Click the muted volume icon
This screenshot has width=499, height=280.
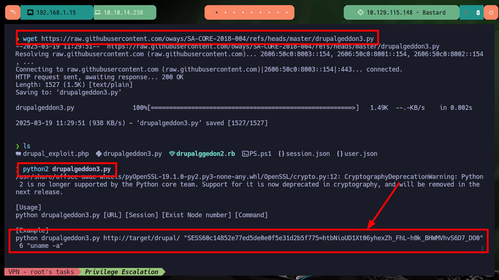click(466, 12)
